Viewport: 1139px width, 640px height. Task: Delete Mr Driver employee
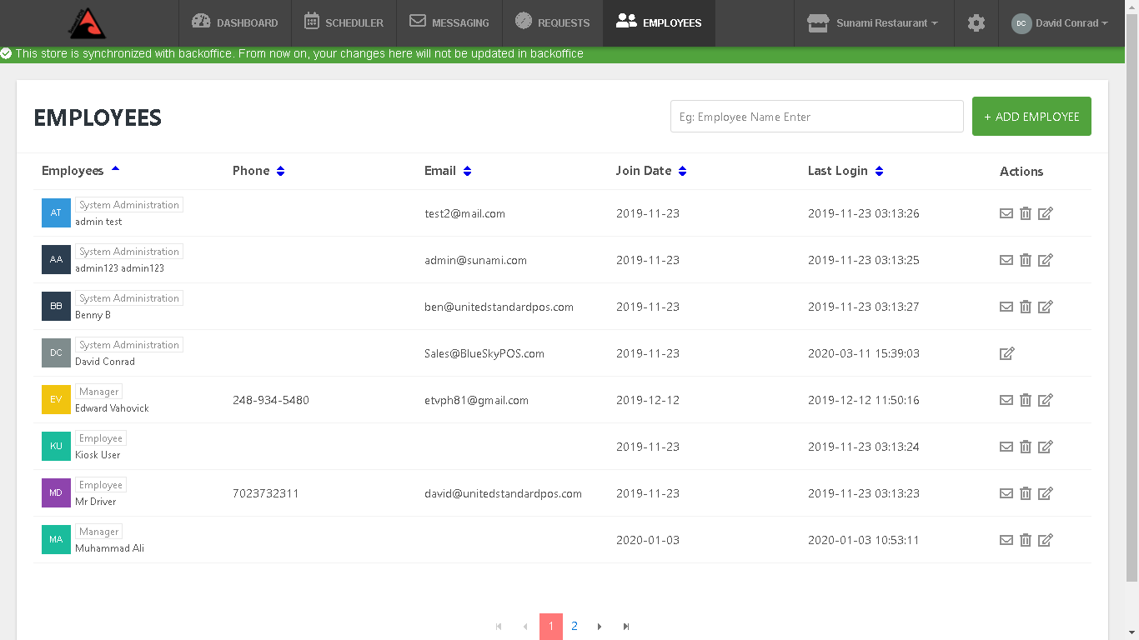pos(1026,493)
